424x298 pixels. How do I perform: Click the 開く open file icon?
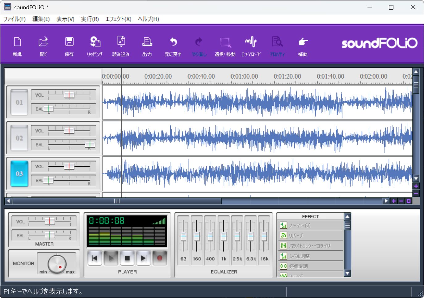(x=43, y=46)
